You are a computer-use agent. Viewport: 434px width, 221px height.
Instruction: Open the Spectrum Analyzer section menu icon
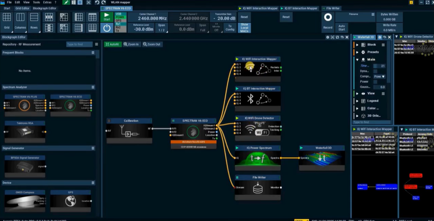pyautogui.click(x=93, y=87)
